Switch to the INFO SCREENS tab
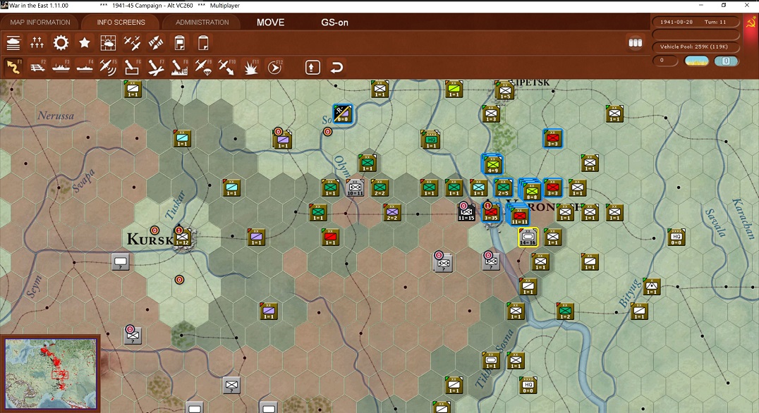 [x=121, y=23]
